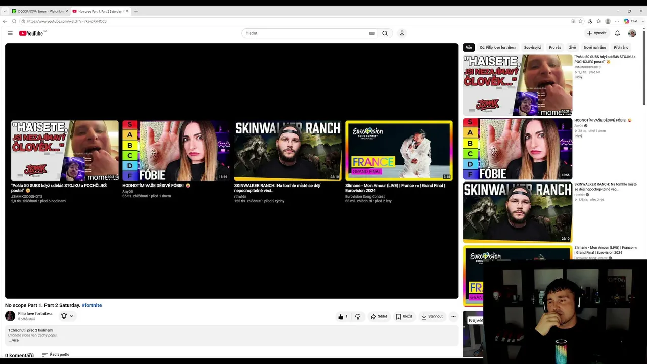The image size is (647, 364).
Task: Click the Stáhnout download button
Action: (432, 316)
